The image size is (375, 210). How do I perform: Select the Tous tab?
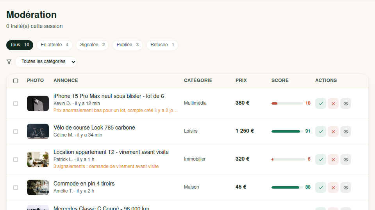pos(20,45)
